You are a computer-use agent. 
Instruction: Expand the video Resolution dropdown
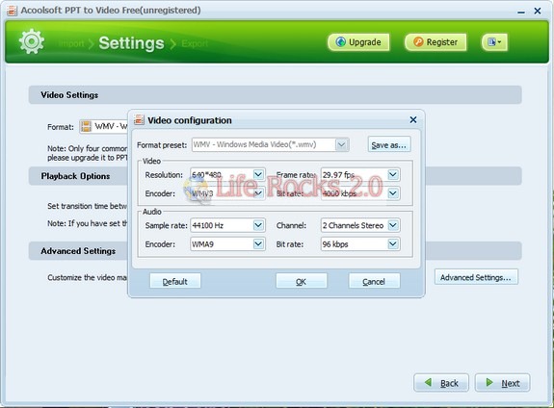point(258,175)
